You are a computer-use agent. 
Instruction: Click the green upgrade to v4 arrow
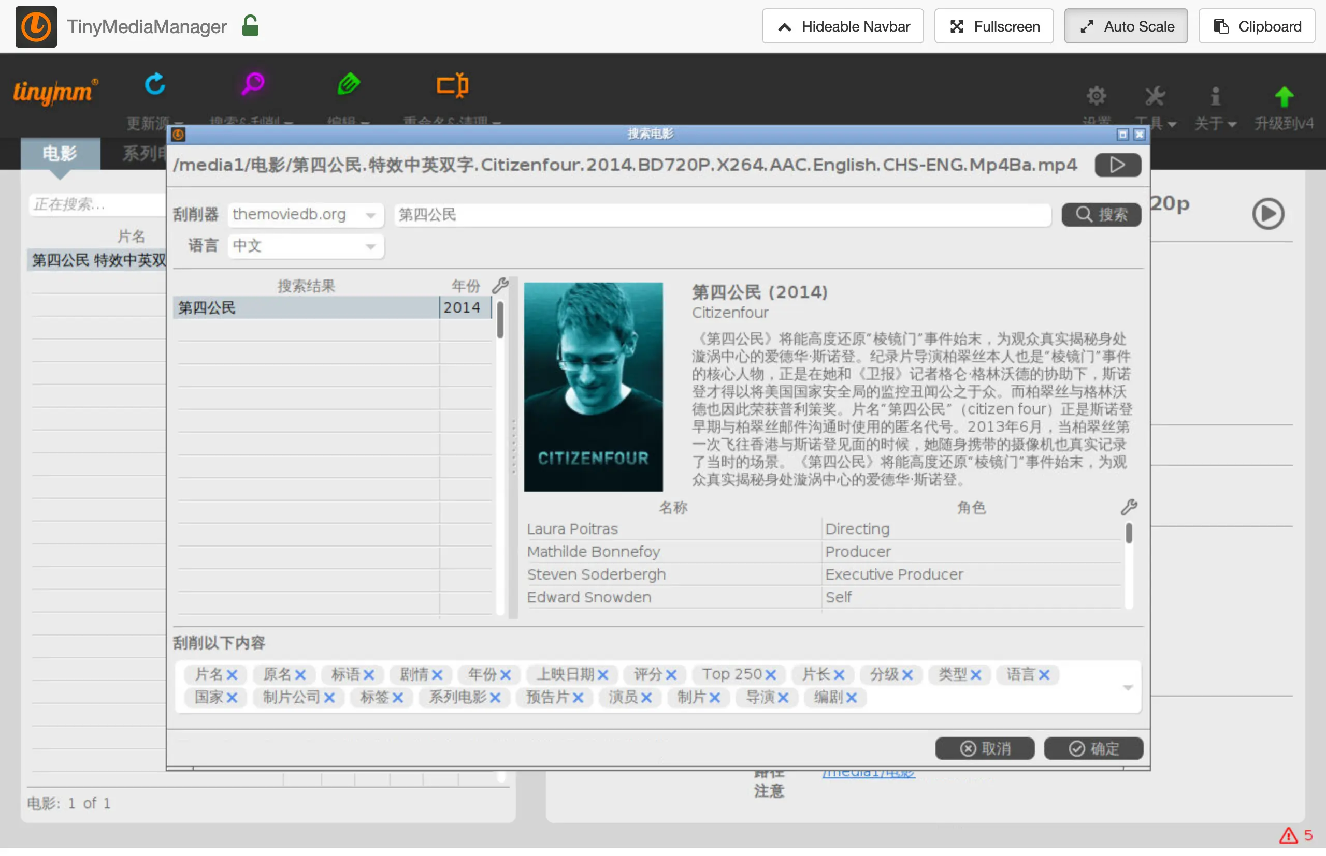pos(1283,97)
